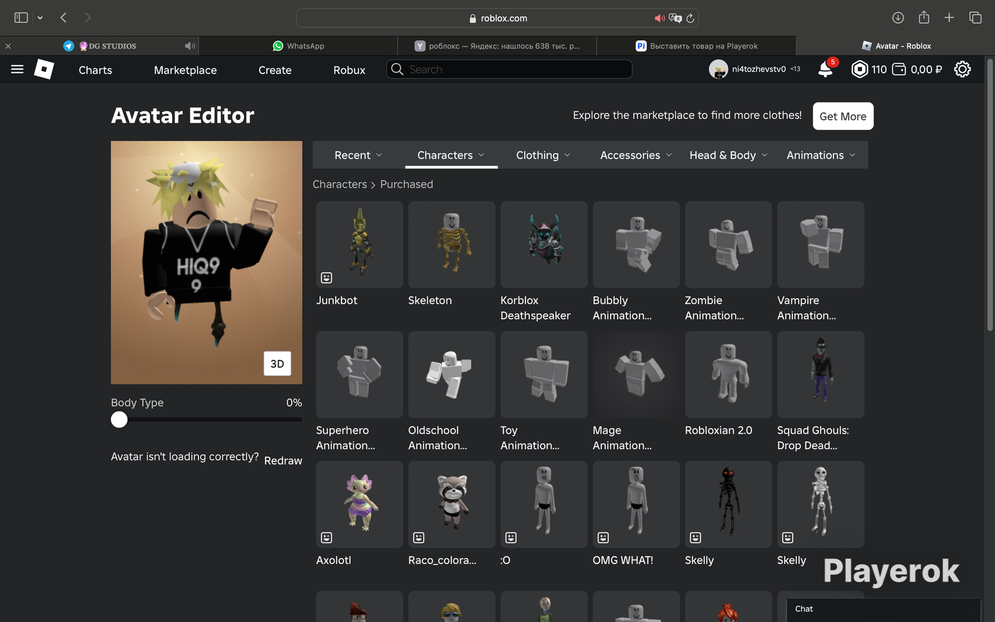This screenshot has height=622, width=995.
Task: Switch to the WhatsApp browser tab
Action: click(298, 45)
